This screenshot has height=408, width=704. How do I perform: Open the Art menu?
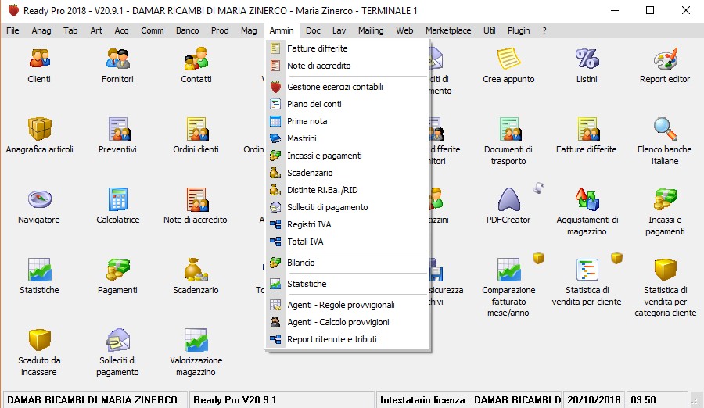tap(96, 30)
